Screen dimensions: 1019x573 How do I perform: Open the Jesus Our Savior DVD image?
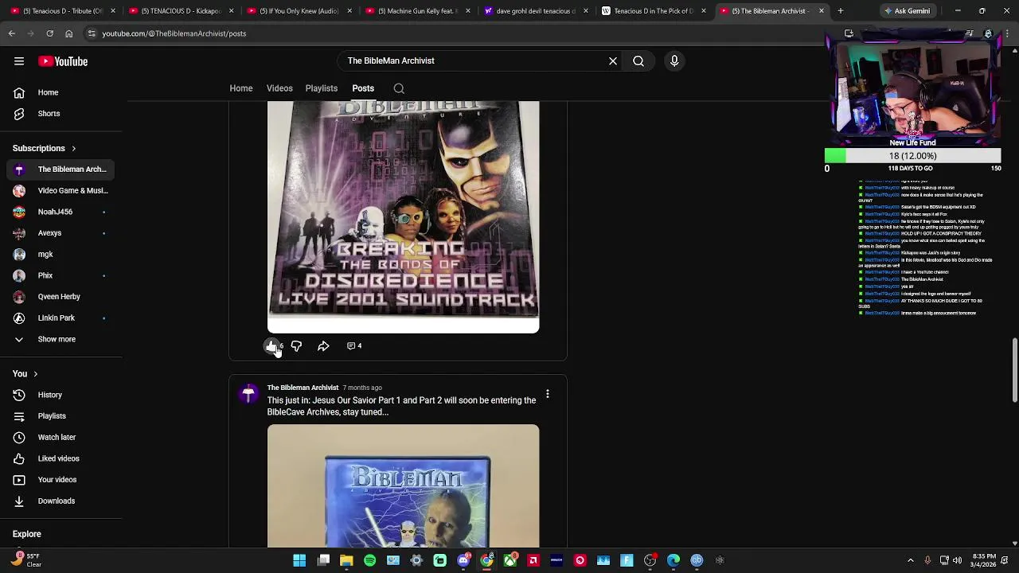point(403,485)
